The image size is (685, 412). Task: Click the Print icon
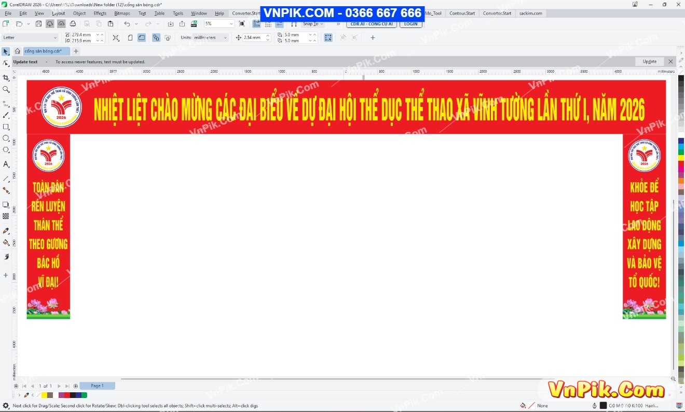(x=73, y=24)
